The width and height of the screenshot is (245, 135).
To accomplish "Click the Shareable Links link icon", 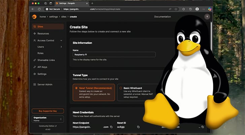I will (x=35, y=60).
